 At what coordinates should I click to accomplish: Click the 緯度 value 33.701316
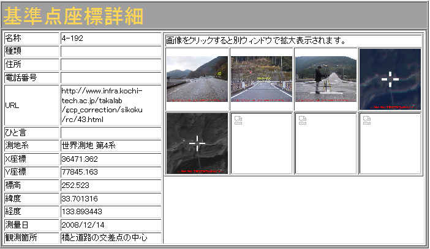pyautogui.click(x=80, y=199)
